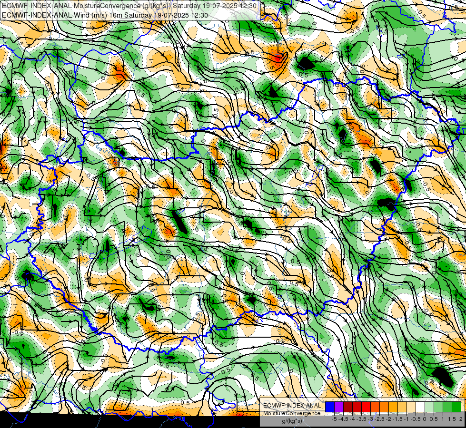The height and width of the screenshot is (428, 466).
Task: Click the legend tick value 1.5
Action: (x=452, y=419)
